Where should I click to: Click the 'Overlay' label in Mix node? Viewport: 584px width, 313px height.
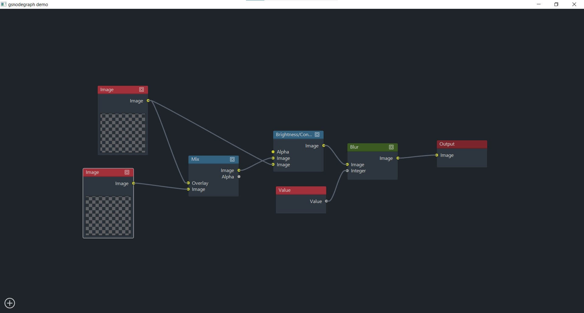tap(200, 183)
